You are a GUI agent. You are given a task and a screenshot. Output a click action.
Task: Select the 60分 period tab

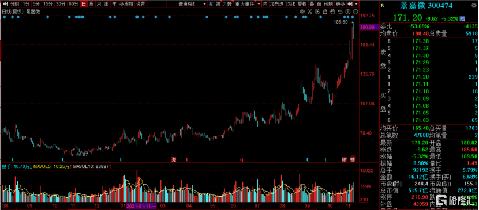click(x=73, y=4)
